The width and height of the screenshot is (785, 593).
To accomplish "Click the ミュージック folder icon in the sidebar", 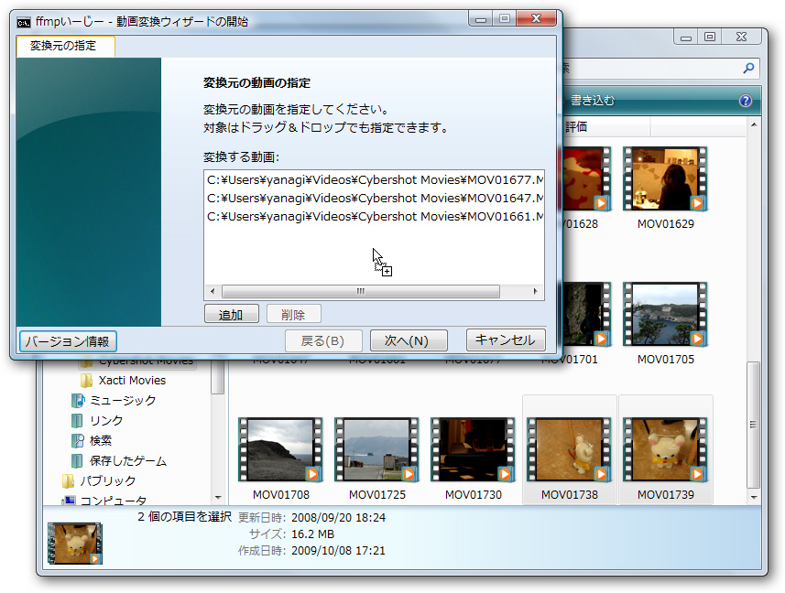I will coord(79,400).
